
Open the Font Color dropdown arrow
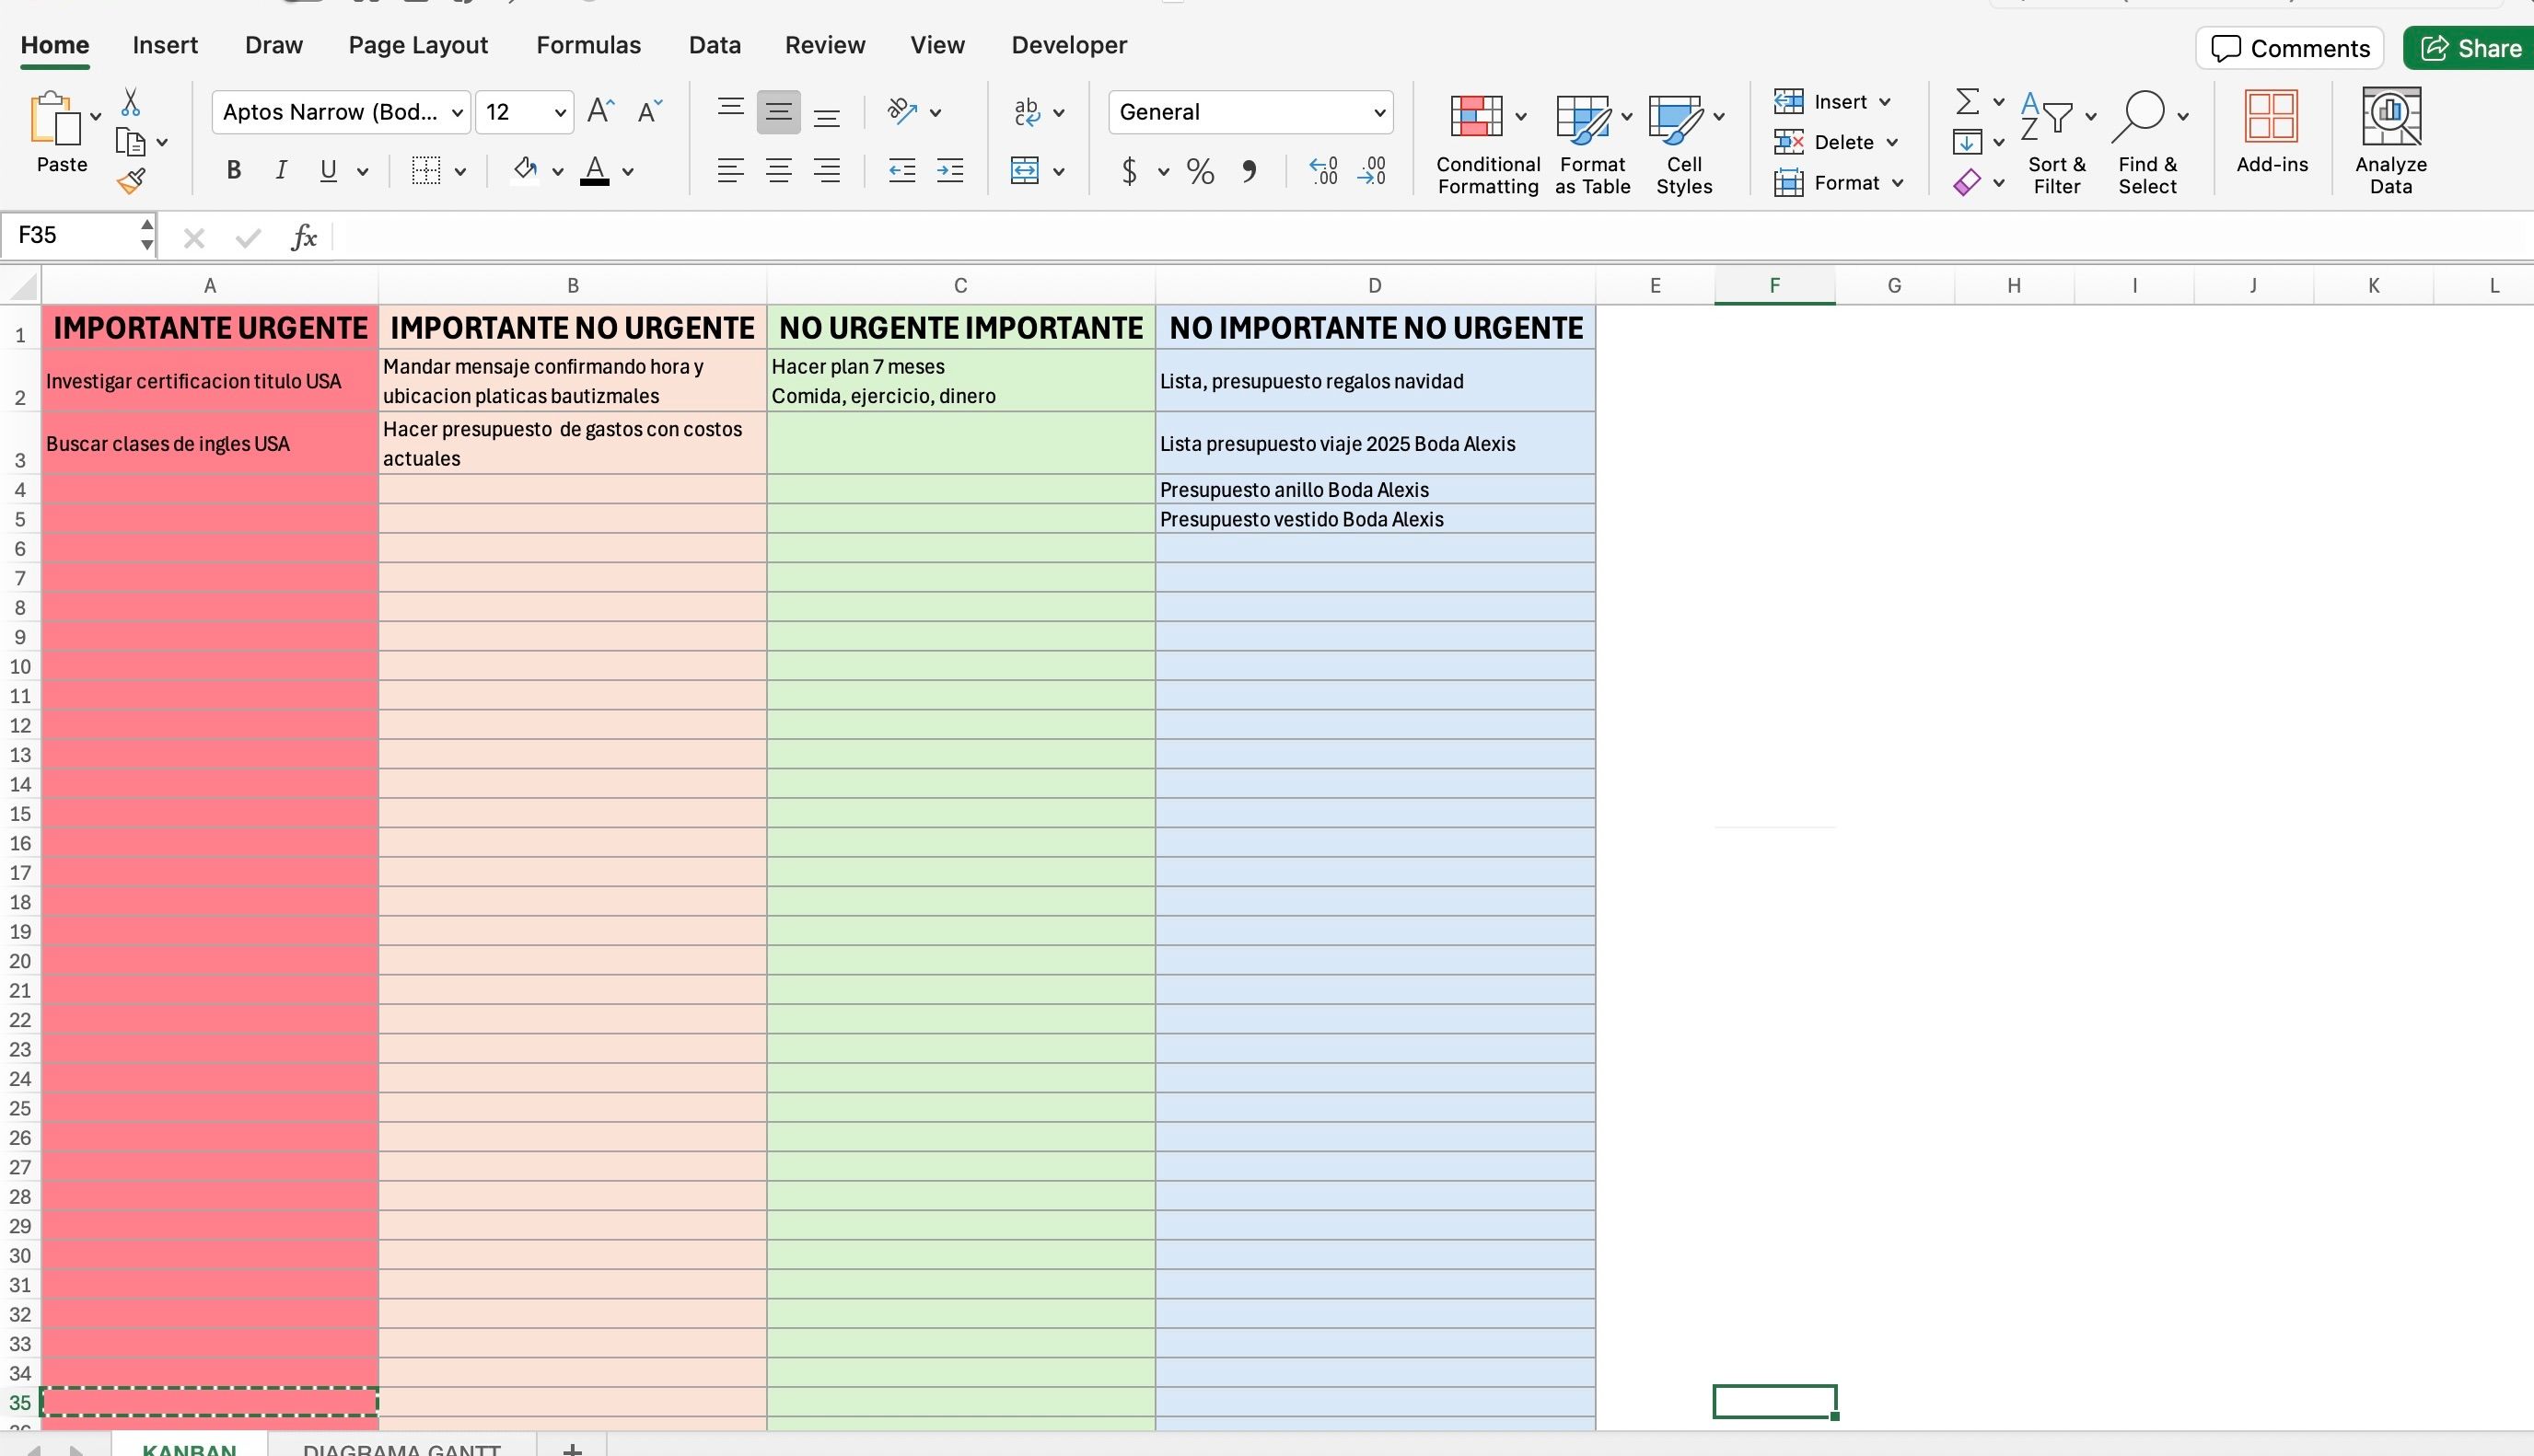628,172
